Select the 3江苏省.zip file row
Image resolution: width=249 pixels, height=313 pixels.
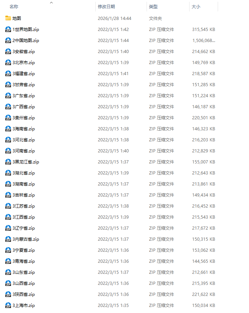point(110,206)
